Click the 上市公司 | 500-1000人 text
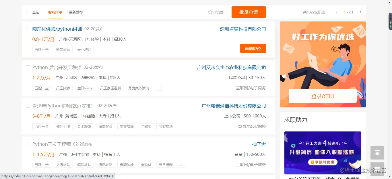Viewport: 392px width, 179px height. (x=245, y=116)
